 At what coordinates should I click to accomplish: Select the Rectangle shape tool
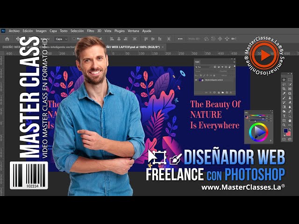284,120
